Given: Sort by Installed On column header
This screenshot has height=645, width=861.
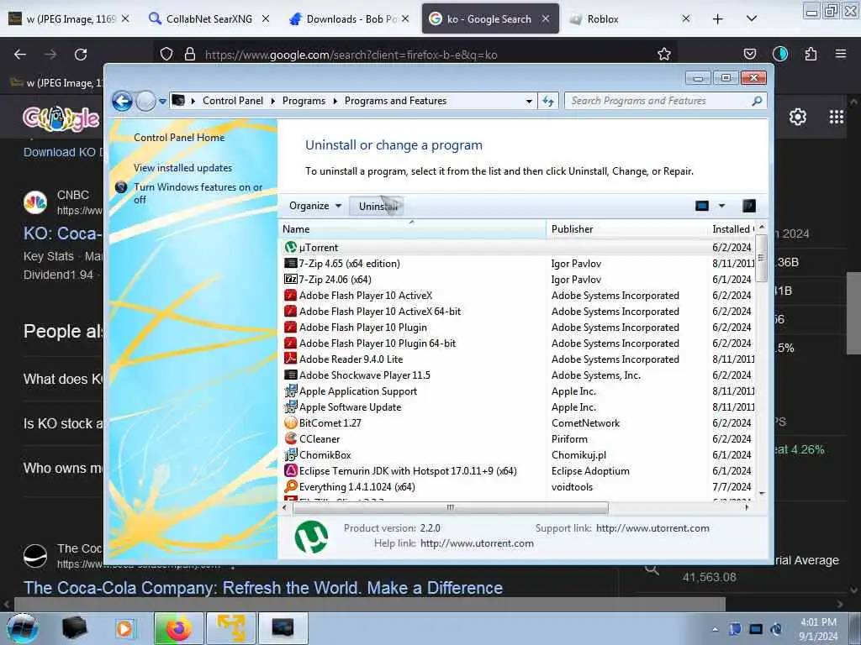Looking at the screenshot, I should click(732, 229).
